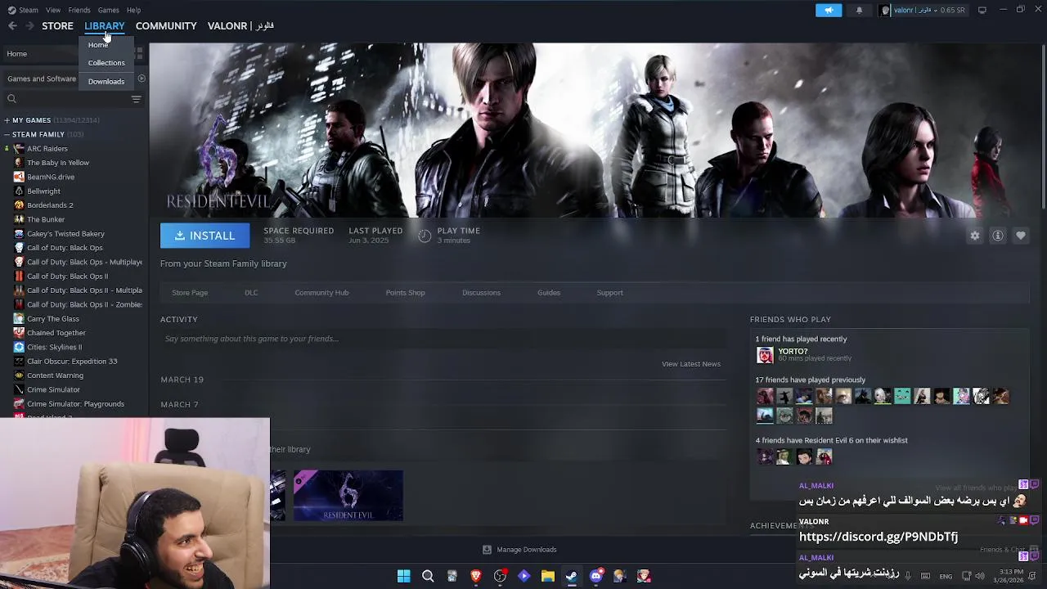1047x589 pixels.
Task: Open the Games and Software dropdown
Action: click(42, 79)
